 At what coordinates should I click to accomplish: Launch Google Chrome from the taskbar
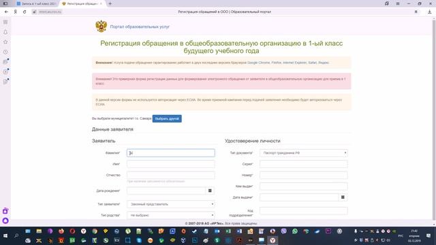[95, 231]
